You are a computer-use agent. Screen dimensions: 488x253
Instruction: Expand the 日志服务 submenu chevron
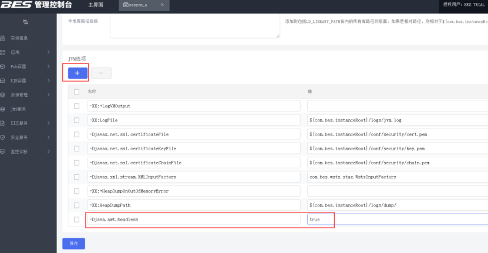48,123
